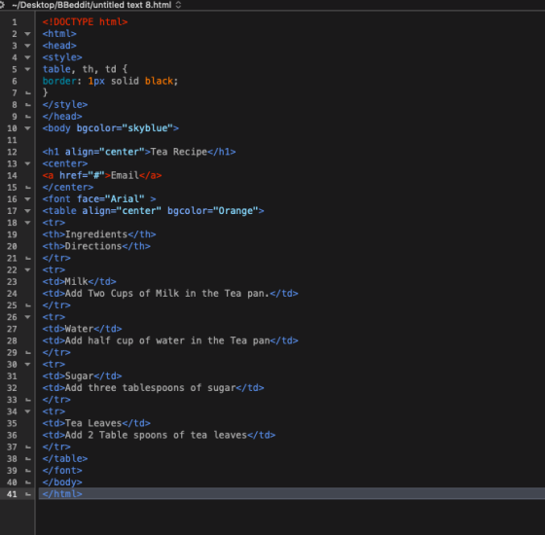Click the fold end marker on line 25
This screenshot has width=545, height=535.
[x=28, y=305]
